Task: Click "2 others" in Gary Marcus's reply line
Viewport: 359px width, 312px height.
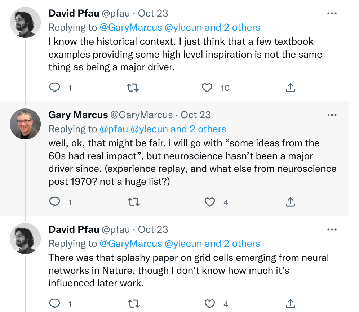Action: (209, 129)
